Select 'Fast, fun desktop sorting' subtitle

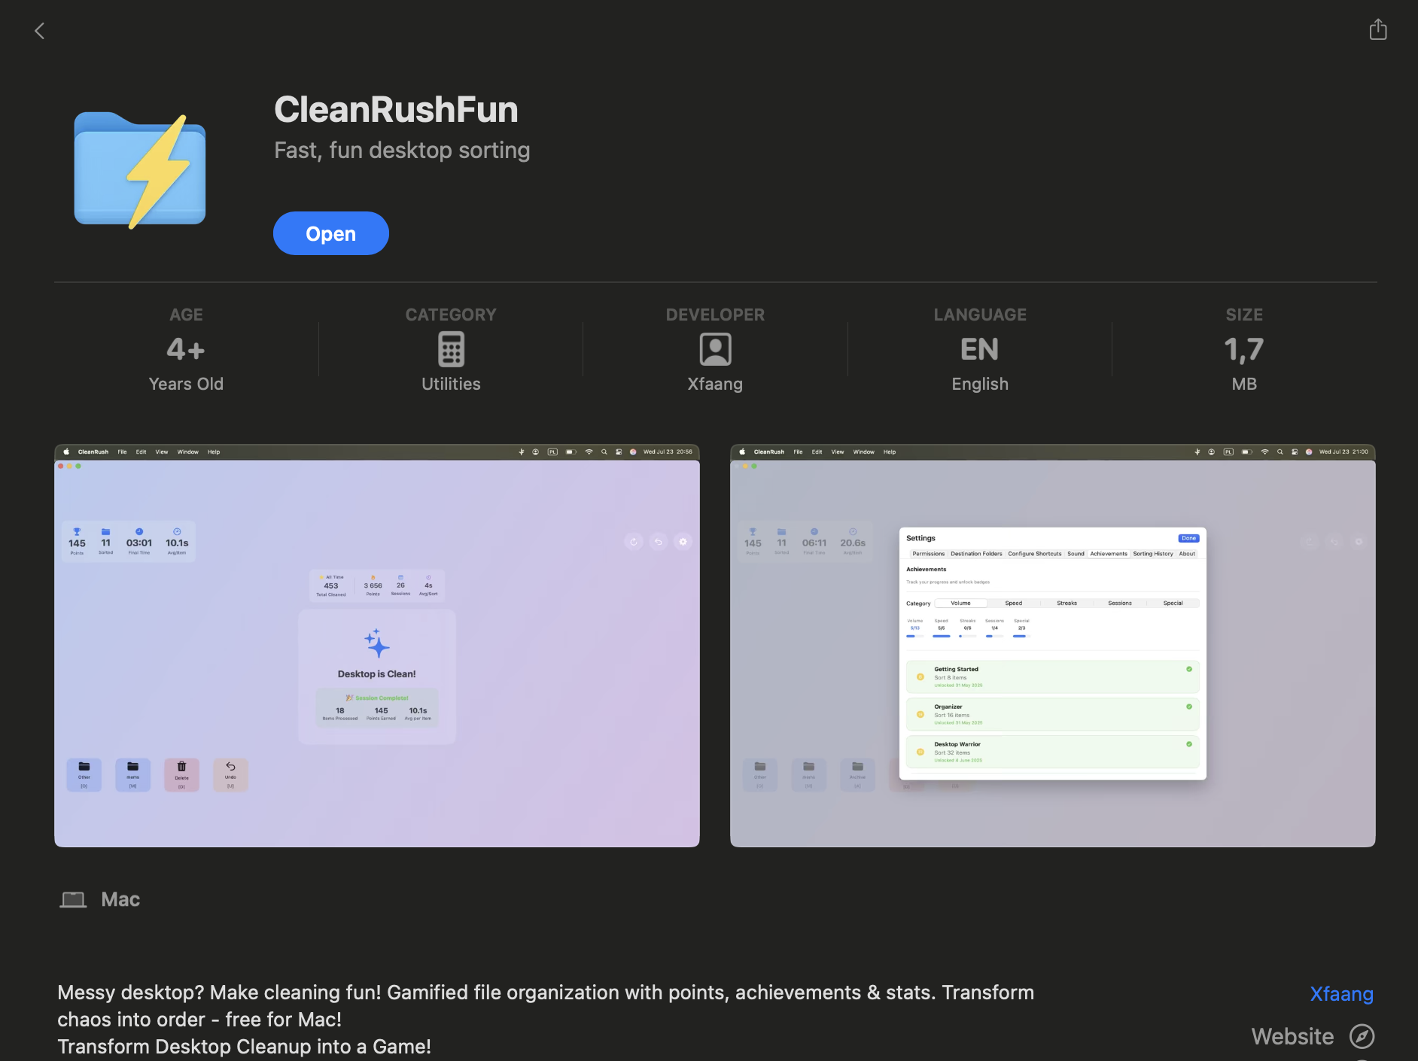click(402, 150)
